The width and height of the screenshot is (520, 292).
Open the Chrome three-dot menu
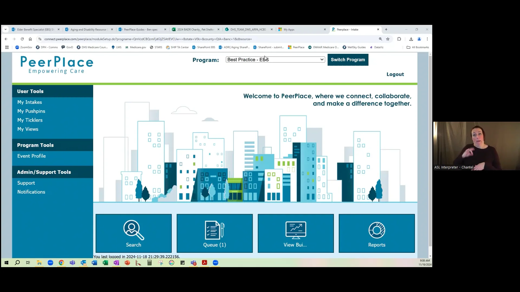tap(427, 39)
